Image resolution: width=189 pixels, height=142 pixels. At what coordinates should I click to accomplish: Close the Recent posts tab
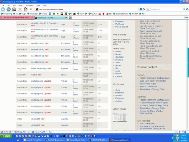click(x=66, y=18)
